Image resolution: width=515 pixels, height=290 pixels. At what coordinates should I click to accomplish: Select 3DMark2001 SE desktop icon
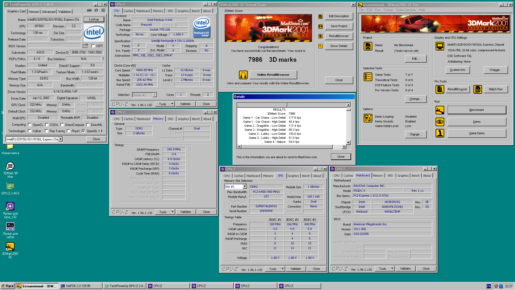[10, 251]
